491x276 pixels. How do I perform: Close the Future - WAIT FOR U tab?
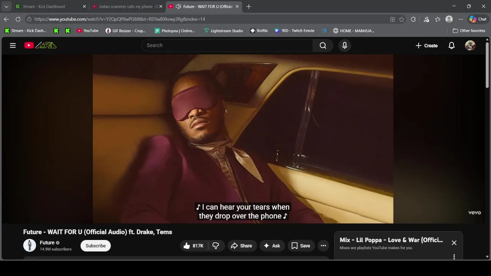pos(237,7)
